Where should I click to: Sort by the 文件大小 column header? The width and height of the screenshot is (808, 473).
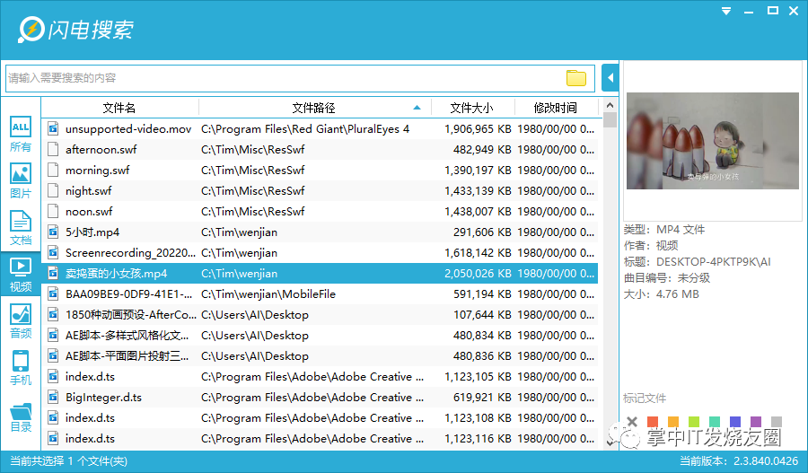(472, 108)
